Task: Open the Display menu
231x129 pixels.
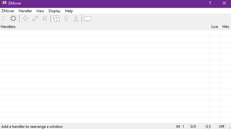Action: [x=54, y=11]
